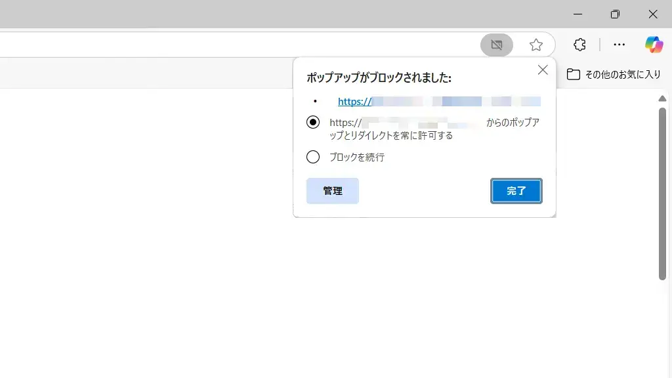The height and width of the screenshot is (378, 672).
Task: Click the scrollbar up arrow
Action: click(662, 98)
